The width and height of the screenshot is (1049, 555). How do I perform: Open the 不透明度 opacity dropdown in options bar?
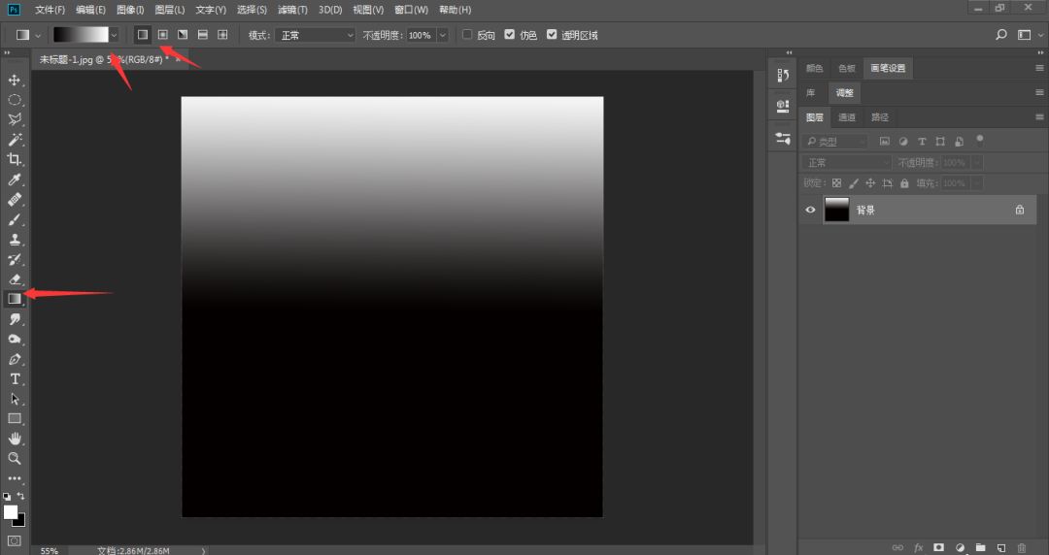(443, 35)
